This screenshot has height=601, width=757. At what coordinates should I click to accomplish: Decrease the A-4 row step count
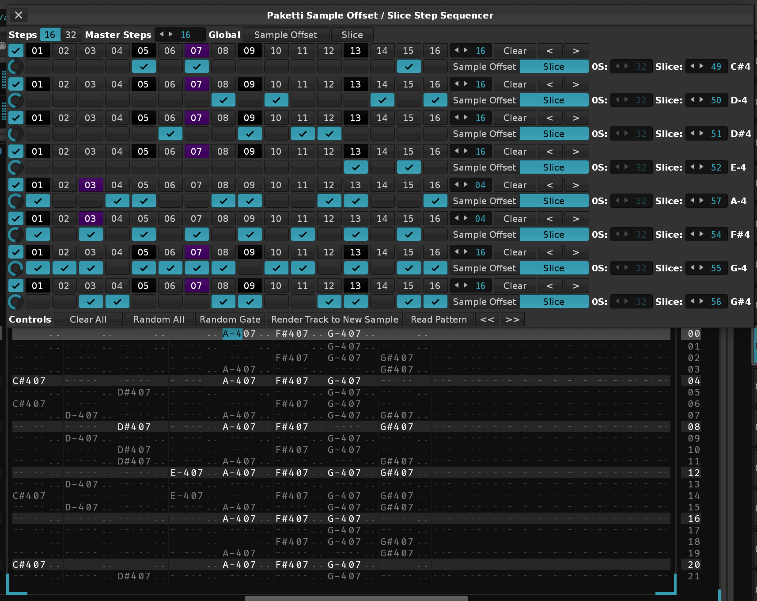click(457, 185)
